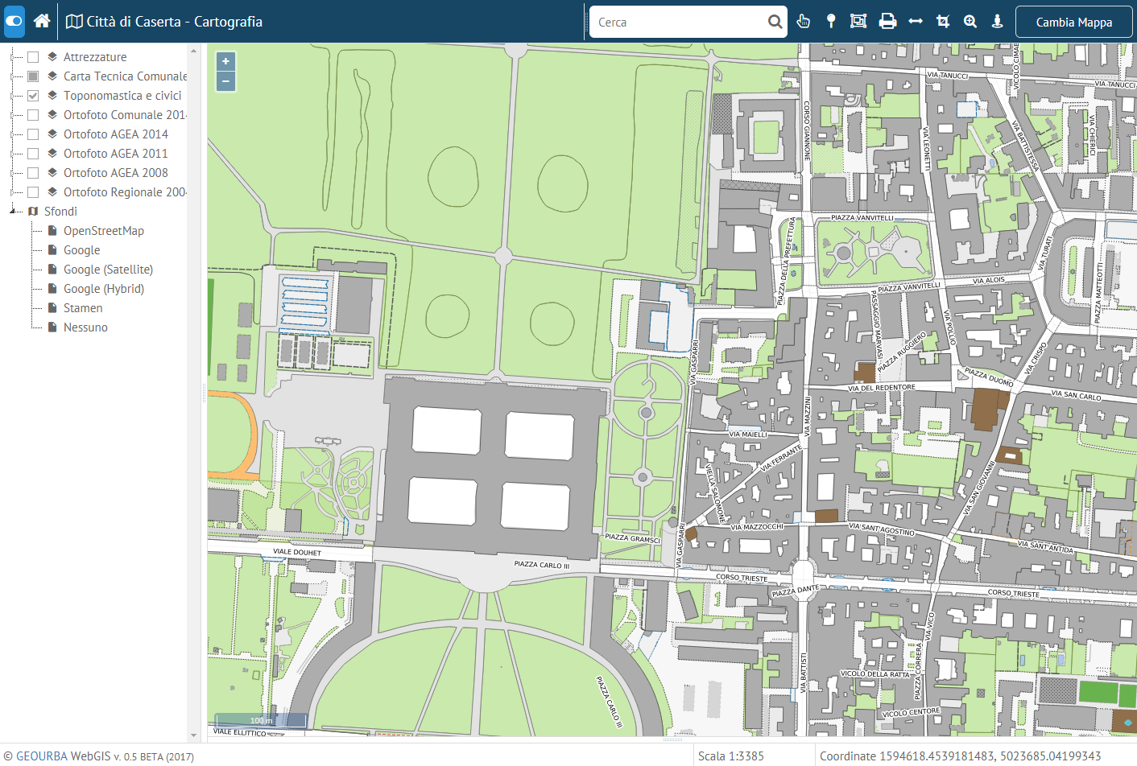Zoom out the map with minus button
This screenshot has width=1137, height=766.
[x=225, y=81]
